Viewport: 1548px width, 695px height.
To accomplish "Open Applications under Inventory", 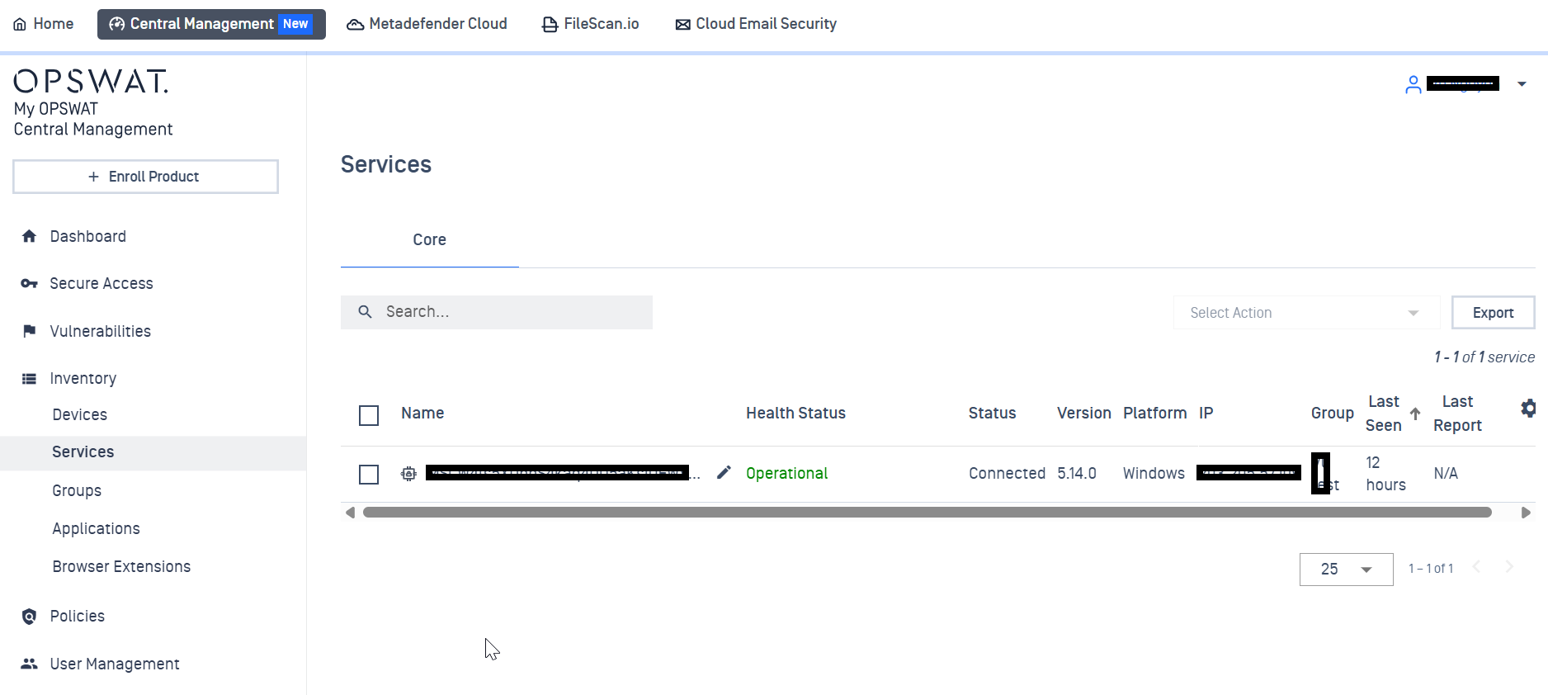I will point(97,528).
